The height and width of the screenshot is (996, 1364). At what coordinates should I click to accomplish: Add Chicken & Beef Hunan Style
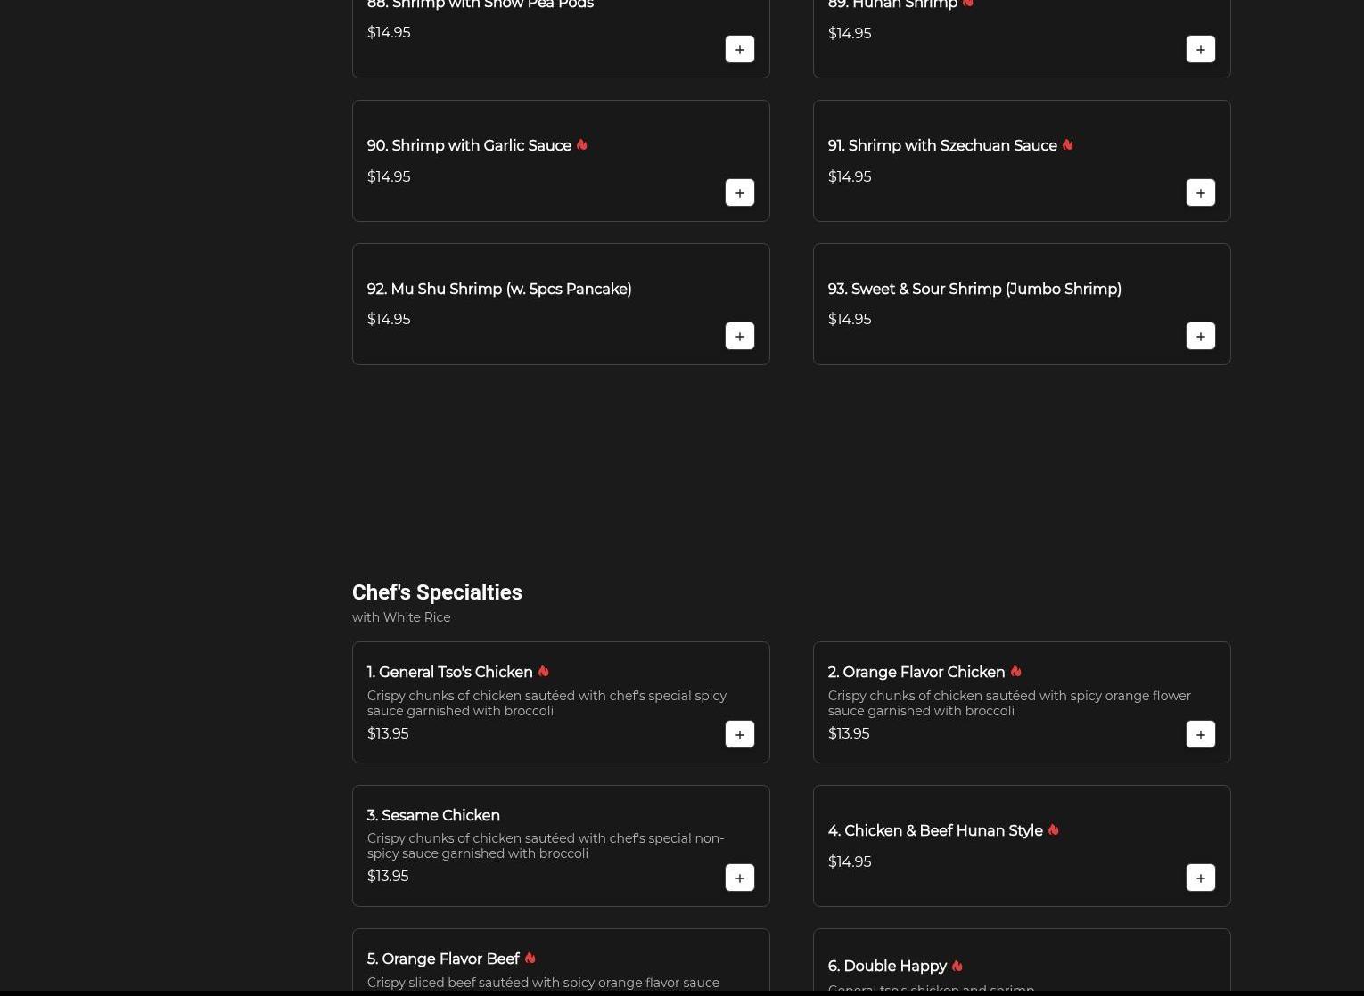point(1200,878)
